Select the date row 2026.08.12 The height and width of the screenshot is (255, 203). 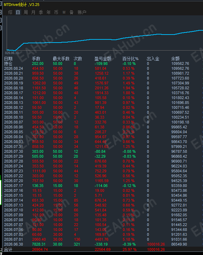click(x=14, y=107)
